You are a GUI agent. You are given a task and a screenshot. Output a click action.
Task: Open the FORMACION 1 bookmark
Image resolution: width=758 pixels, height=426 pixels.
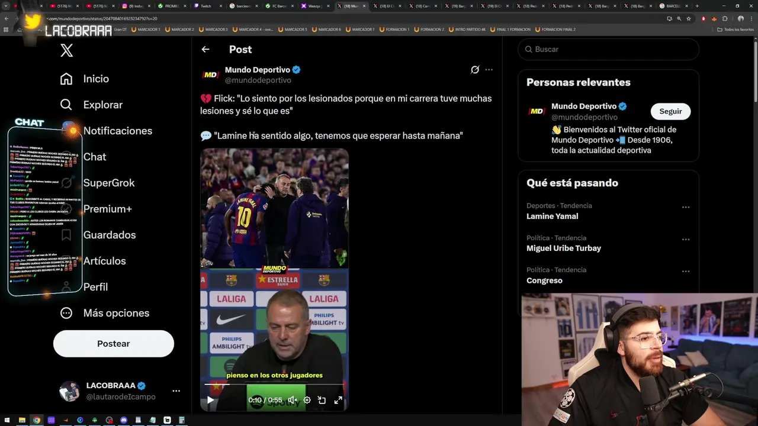point(394,29)
